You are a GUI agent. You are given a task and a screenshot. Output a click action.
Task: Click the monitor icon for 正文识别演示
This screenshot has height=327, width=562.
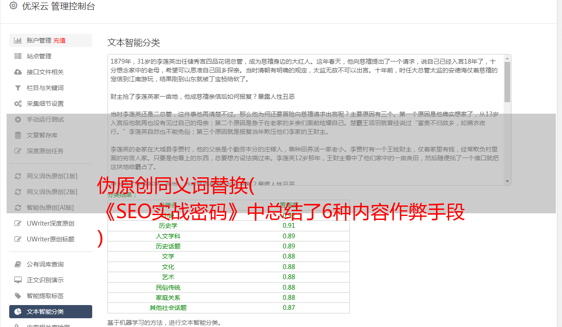coord(18,280)
